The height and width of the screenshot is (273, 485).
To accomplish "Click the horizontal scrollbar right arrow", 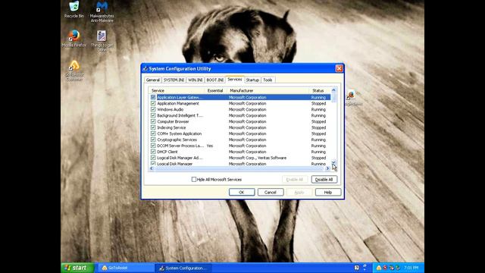I will pos(327,168).
